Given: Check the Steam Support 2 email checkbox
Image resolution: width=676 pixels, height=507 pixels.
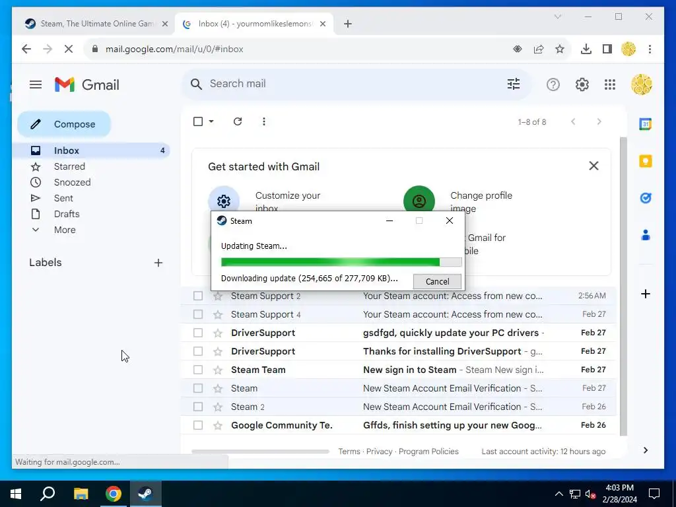Looking at the screenshot, I should 198,296.
